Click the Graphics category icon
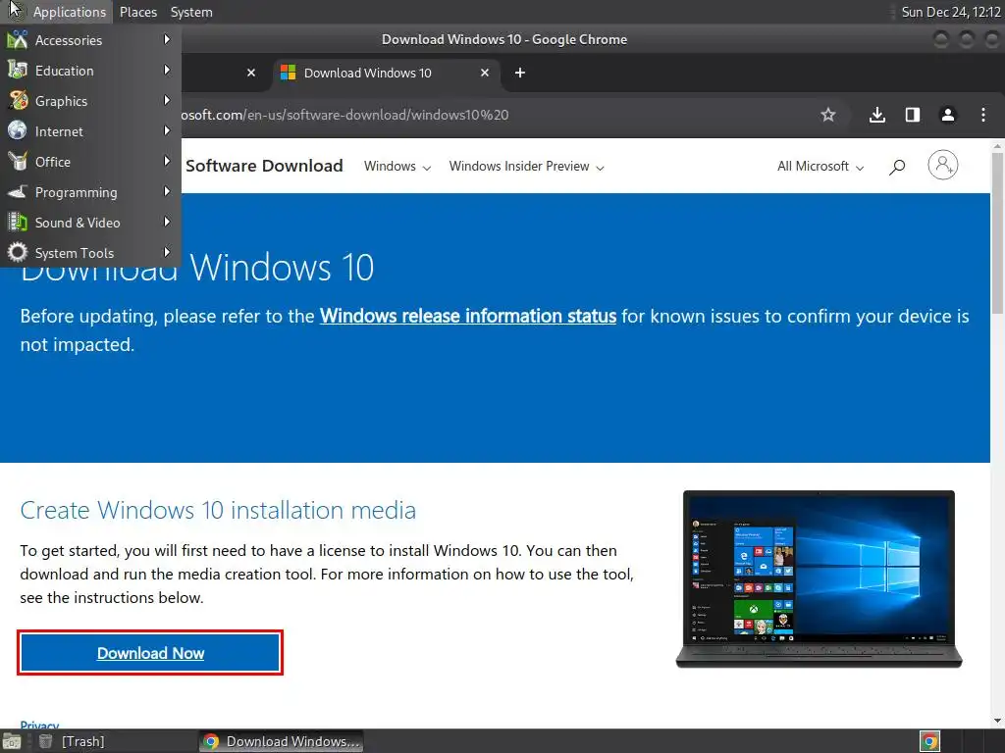Viewport: 1005px width, 753px height. (18, 101)
